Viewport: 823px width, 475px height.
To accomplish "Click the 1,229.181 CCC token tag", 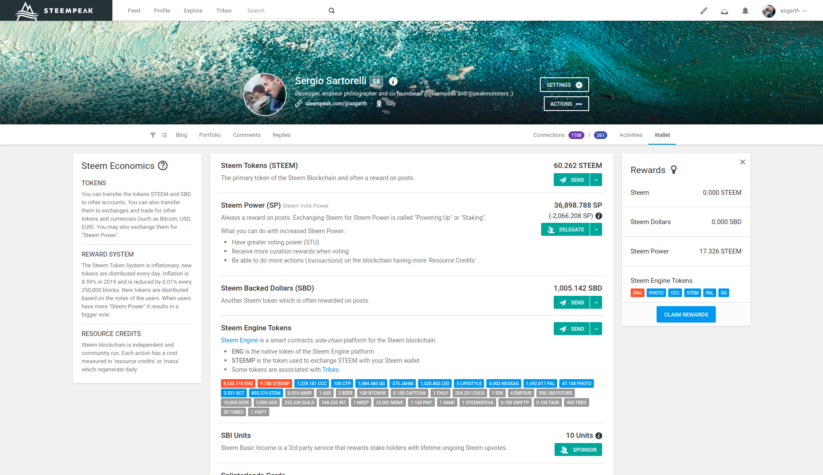I will pos(312,383).
